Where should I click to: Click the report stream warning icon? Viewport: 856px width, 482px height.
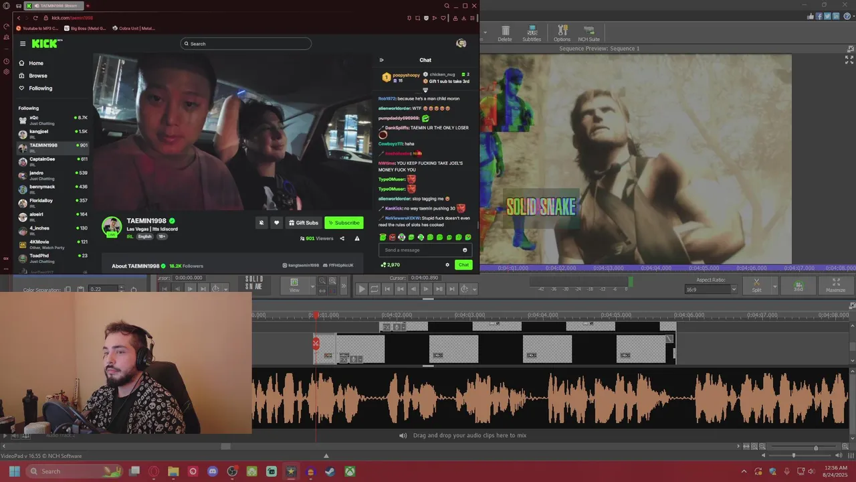(x=357, y=238)
